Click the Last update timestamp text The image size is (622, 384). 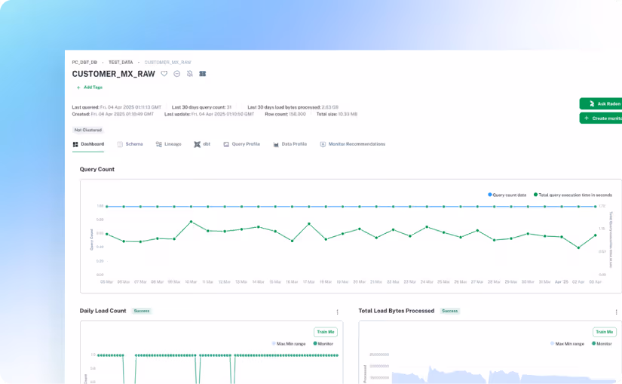coord(222,114)
